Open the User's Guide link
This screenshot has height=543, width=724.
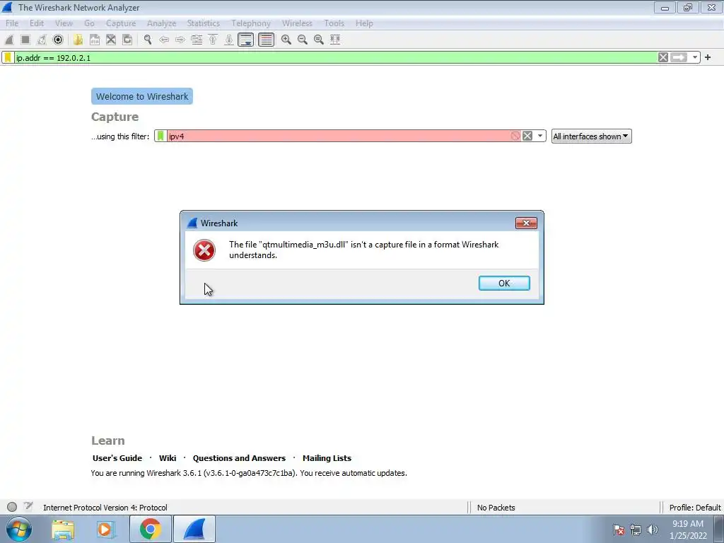coord(117,458)
